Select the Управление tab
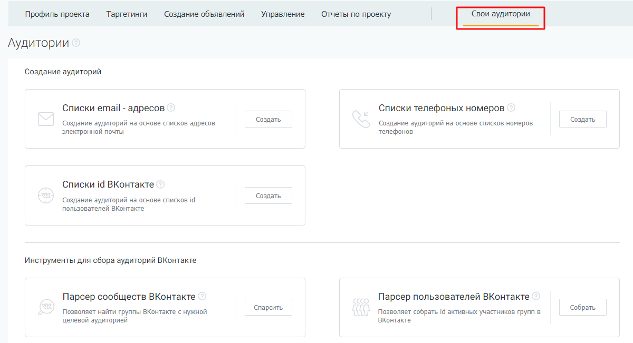Screen dimensions: 633x343 pos(283,14)
